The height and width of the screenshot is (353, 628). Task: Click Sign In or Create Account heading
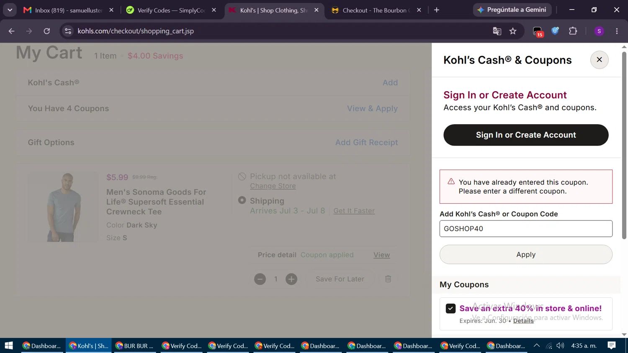[505, 95]
